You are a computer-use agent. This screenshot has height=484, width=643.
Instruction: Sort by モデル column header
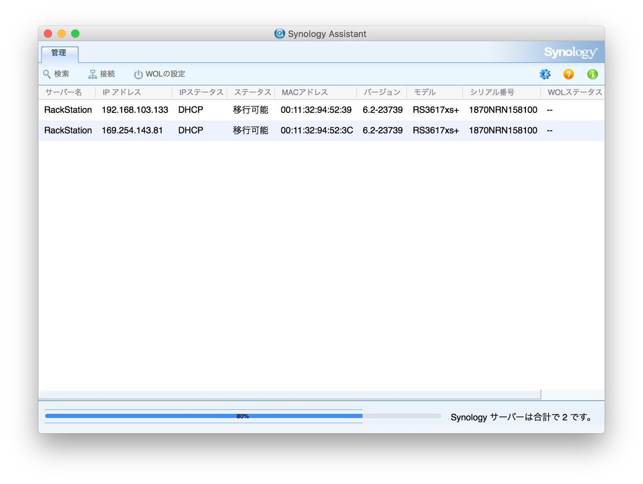[435, 92]
